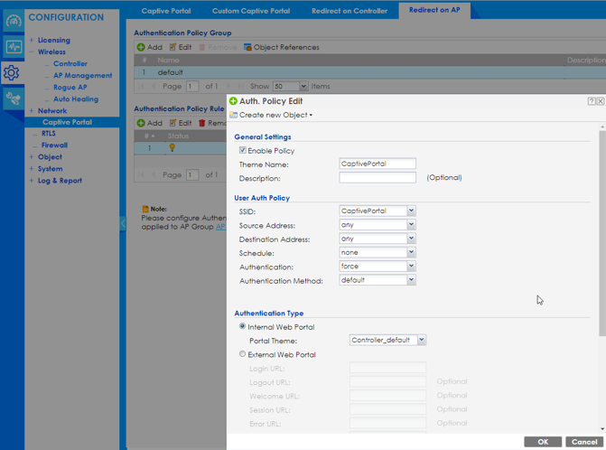
Task: Open the SSID dropdown
Action: coord(411,211)
